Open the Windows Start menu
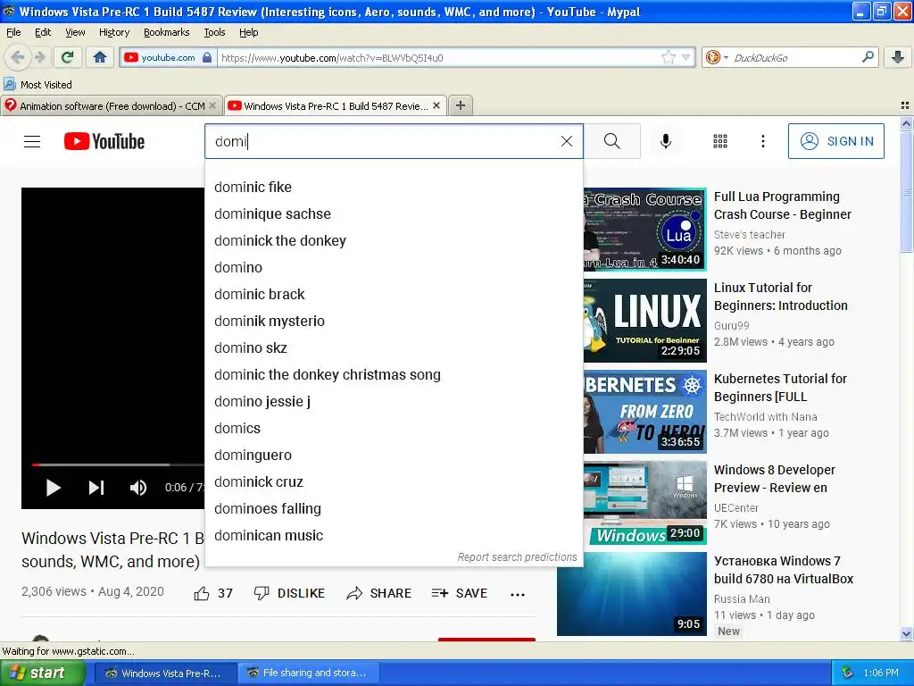914x686 pixels. click(41, 673)
